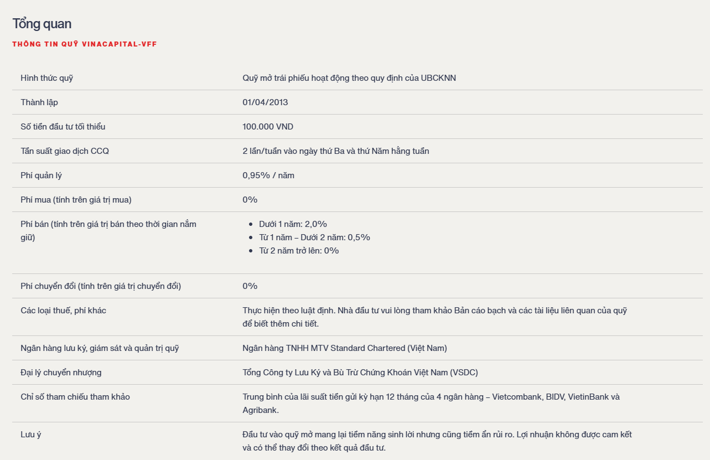Click the Các loại thuế, phí khác label
Viewport: 710px width, 460px height.
64,311
